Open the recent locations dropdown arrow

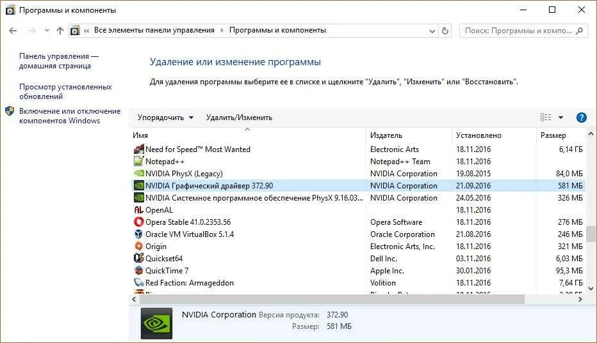(x=47, y=31)
